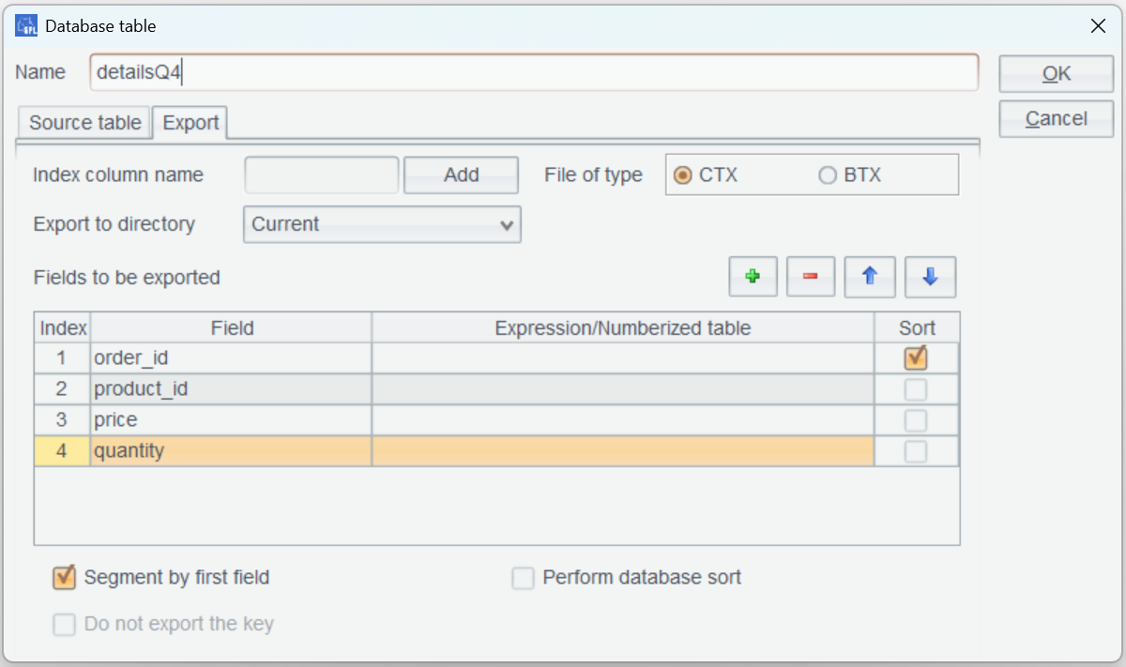Image resolution: width=1126 pixels, height=667 pixels.
Task: Click the SPL application icon in title bar
Action: click(26, 26)
